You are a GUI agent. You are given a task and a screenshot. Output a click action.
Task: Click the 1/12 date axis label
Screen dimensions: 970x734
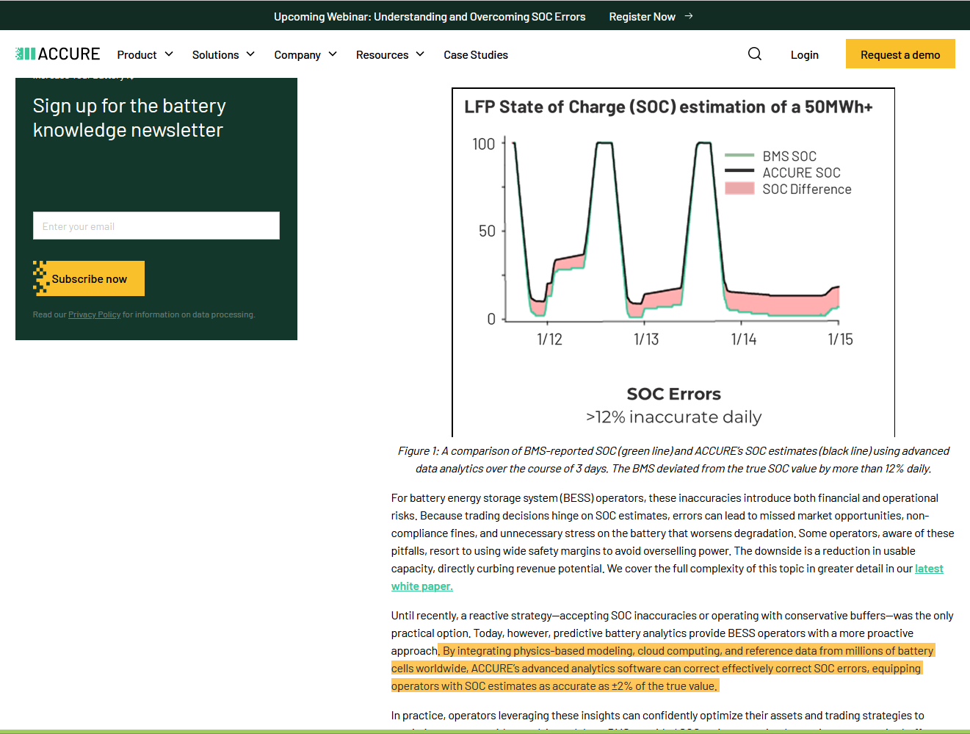[x=549, y=339]
